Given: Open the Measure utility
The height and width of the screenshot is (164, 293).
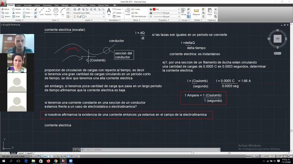Looking at the screenshot, I should pos(196,12).
